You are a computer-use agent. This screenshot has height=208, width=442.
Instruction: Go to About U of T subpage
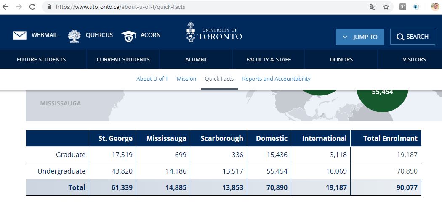152,79
